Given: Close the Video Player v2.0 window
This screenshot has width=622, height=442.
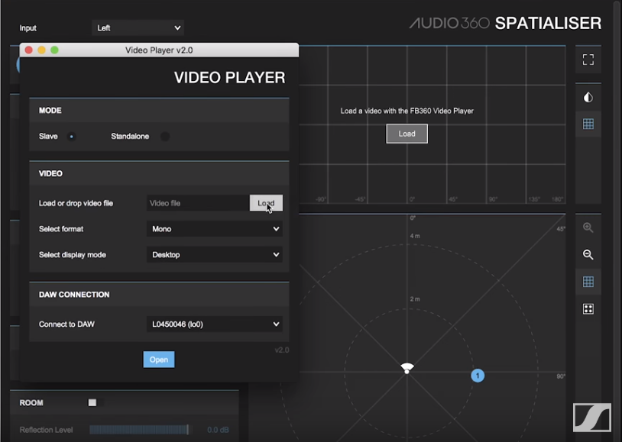Looking at the screenshot, I should [28, 50].
